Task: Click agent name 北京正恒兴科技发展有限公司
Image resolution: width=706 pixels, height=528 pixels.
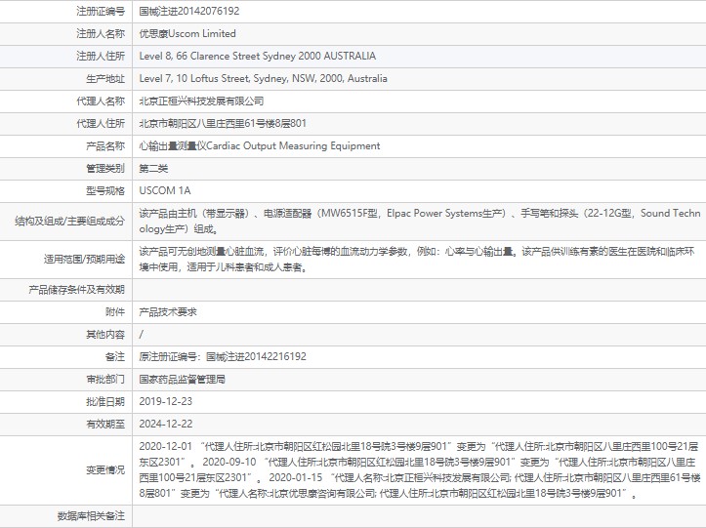Action: pyautogui.click(x=201, y=102)
